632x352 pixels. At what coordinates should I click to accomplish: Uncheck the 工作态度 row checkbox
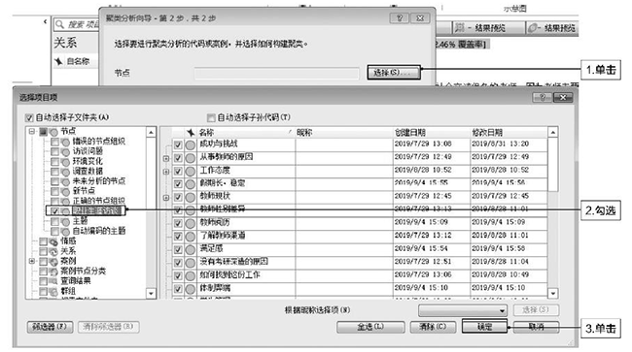pyautogui.click(x=178, y=172)
